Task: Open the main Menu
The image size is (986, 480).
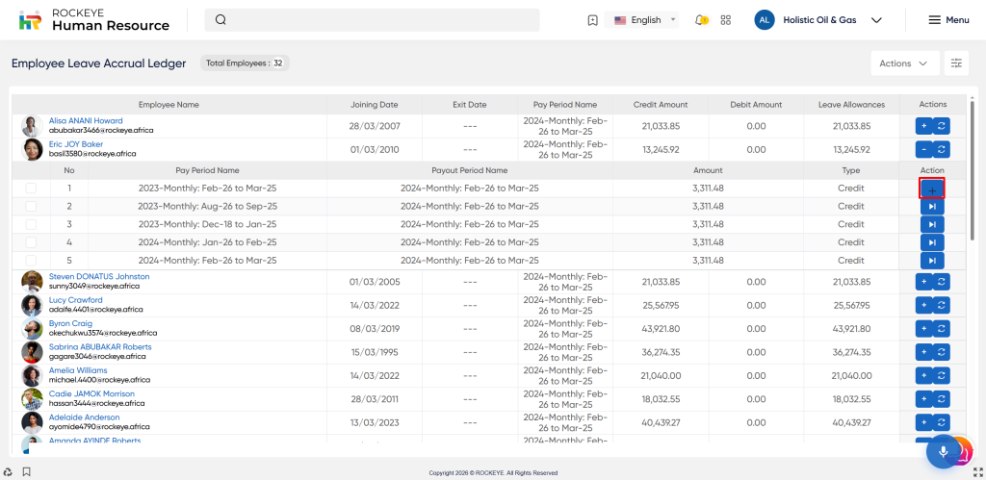Action: point(948,20)
